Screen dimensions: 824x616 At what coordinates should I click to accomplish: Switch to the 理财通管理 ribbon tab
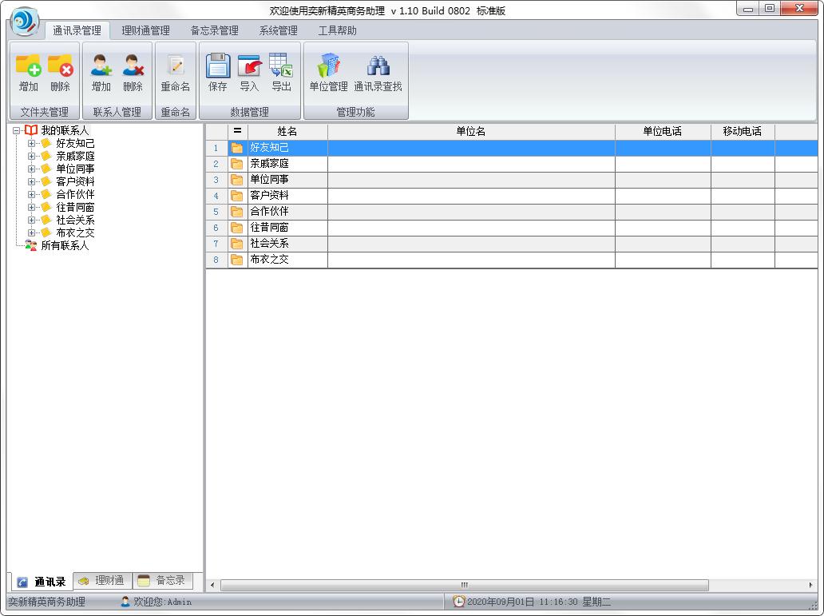[x=145, y=31]
